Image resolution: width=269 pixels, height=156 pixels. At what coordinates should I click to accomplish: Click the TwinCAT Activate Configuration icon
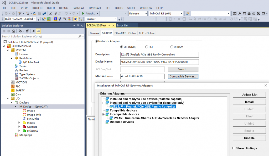click(44, 19)
